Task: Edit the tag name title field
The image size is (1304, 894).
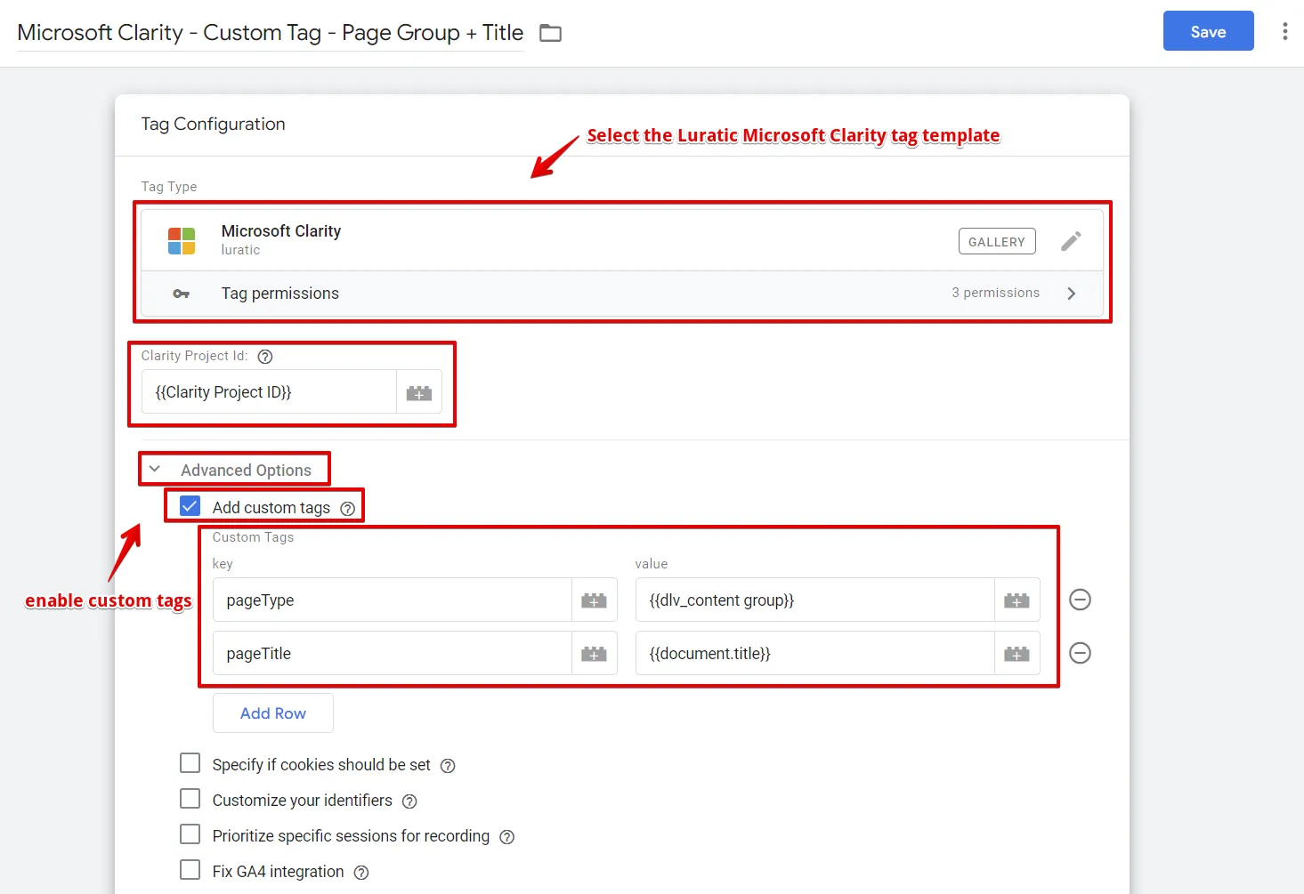Action: (x=271, y=33)
